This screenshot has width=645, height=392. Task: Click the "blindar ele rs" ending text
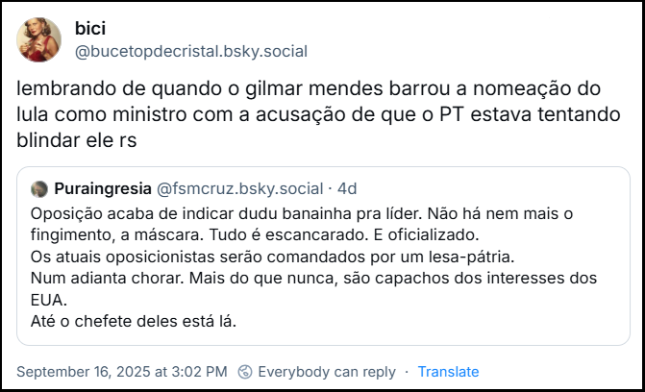(77, 139)
